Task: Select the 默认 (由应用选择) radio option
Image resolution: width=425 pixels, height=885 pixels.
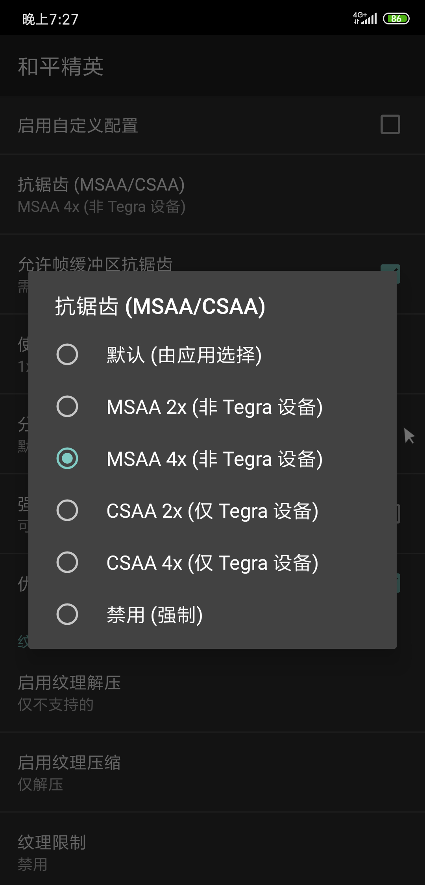Action: point(67,354)
